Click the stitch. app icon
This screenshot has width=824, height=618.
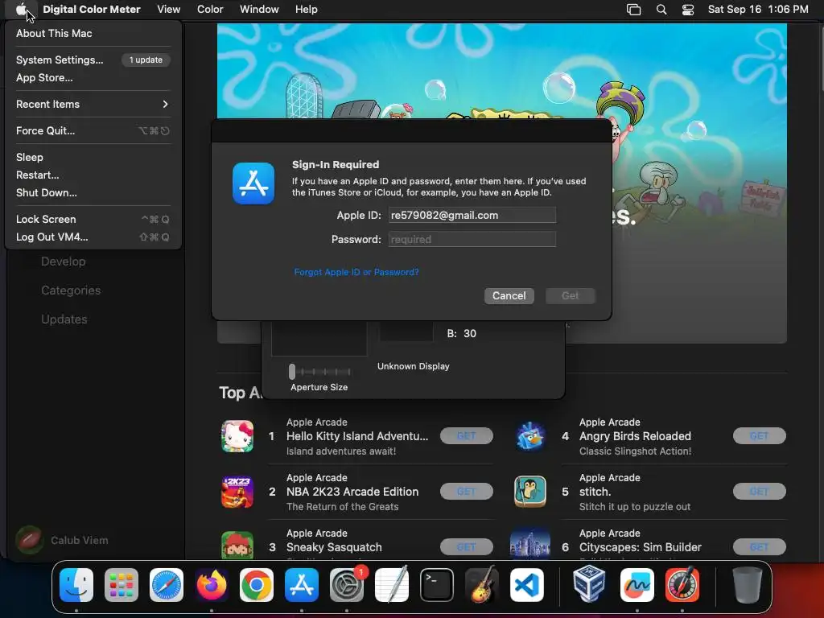(x=530, y=492)
